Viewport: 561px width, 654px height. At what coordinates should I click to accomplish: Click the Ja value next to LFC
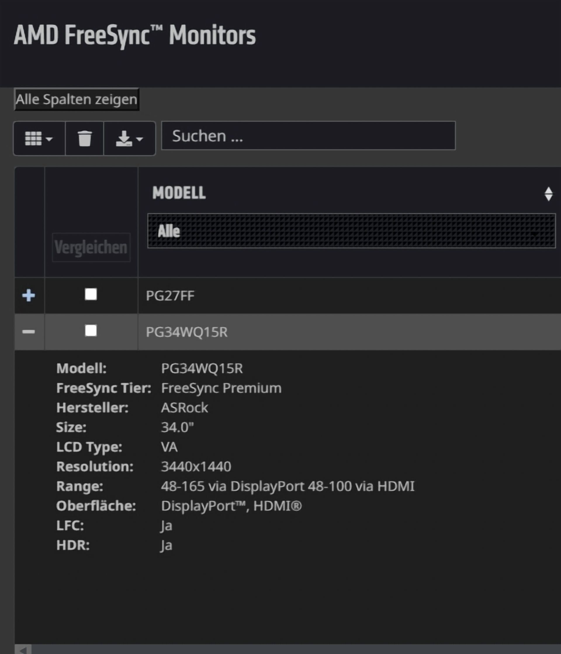tap(166, 525)
